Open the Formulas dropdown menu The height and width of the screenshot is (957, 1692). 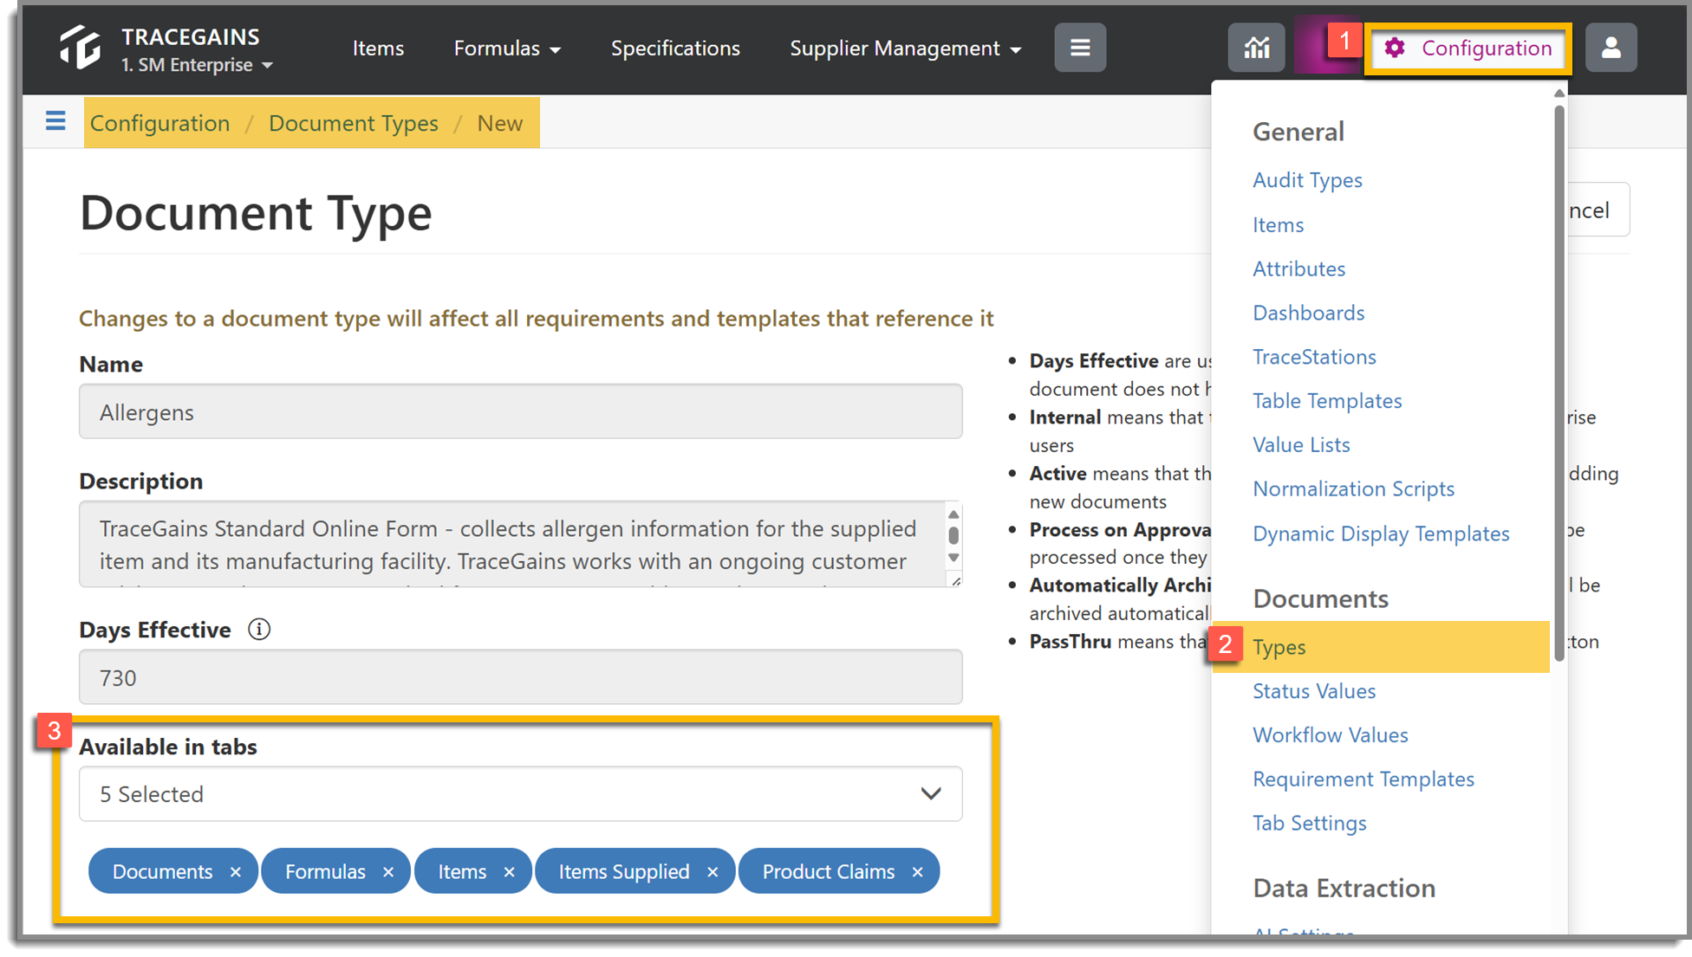click(x=507, y=48)
